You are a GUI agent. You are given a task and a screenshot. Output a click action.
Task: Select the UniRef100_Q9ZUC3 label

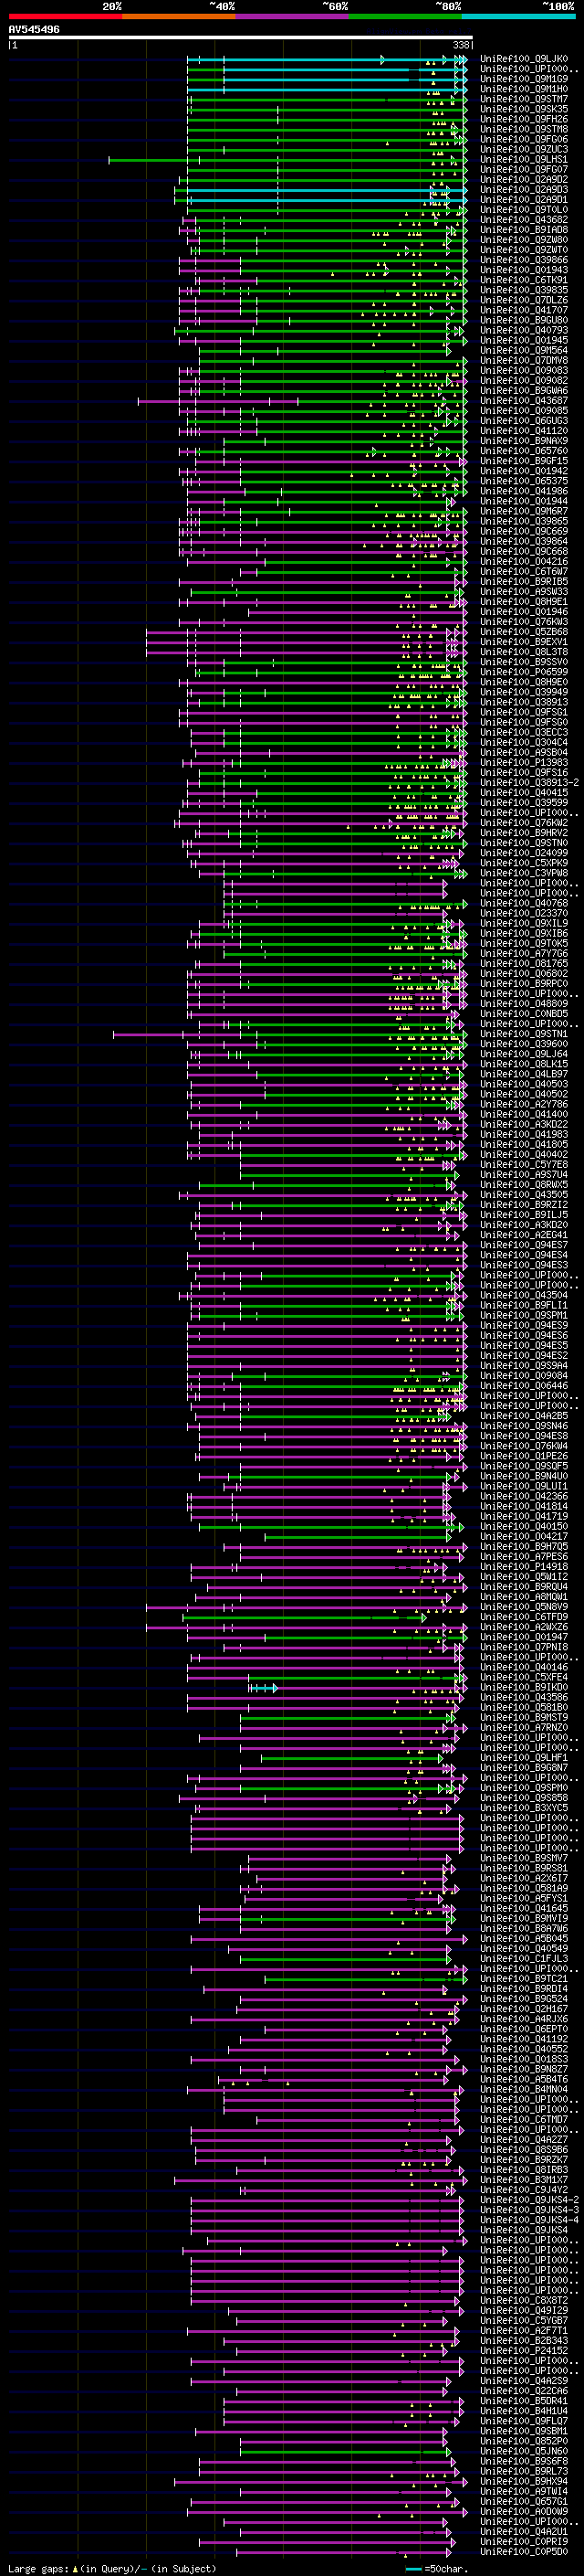click(x=524, y=149)
